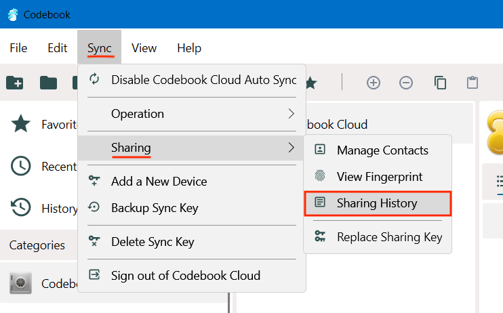The width and height of the screenshot is (503, 313).
Task: Click the list view icon at right edge
Action: tap(499, 181)
